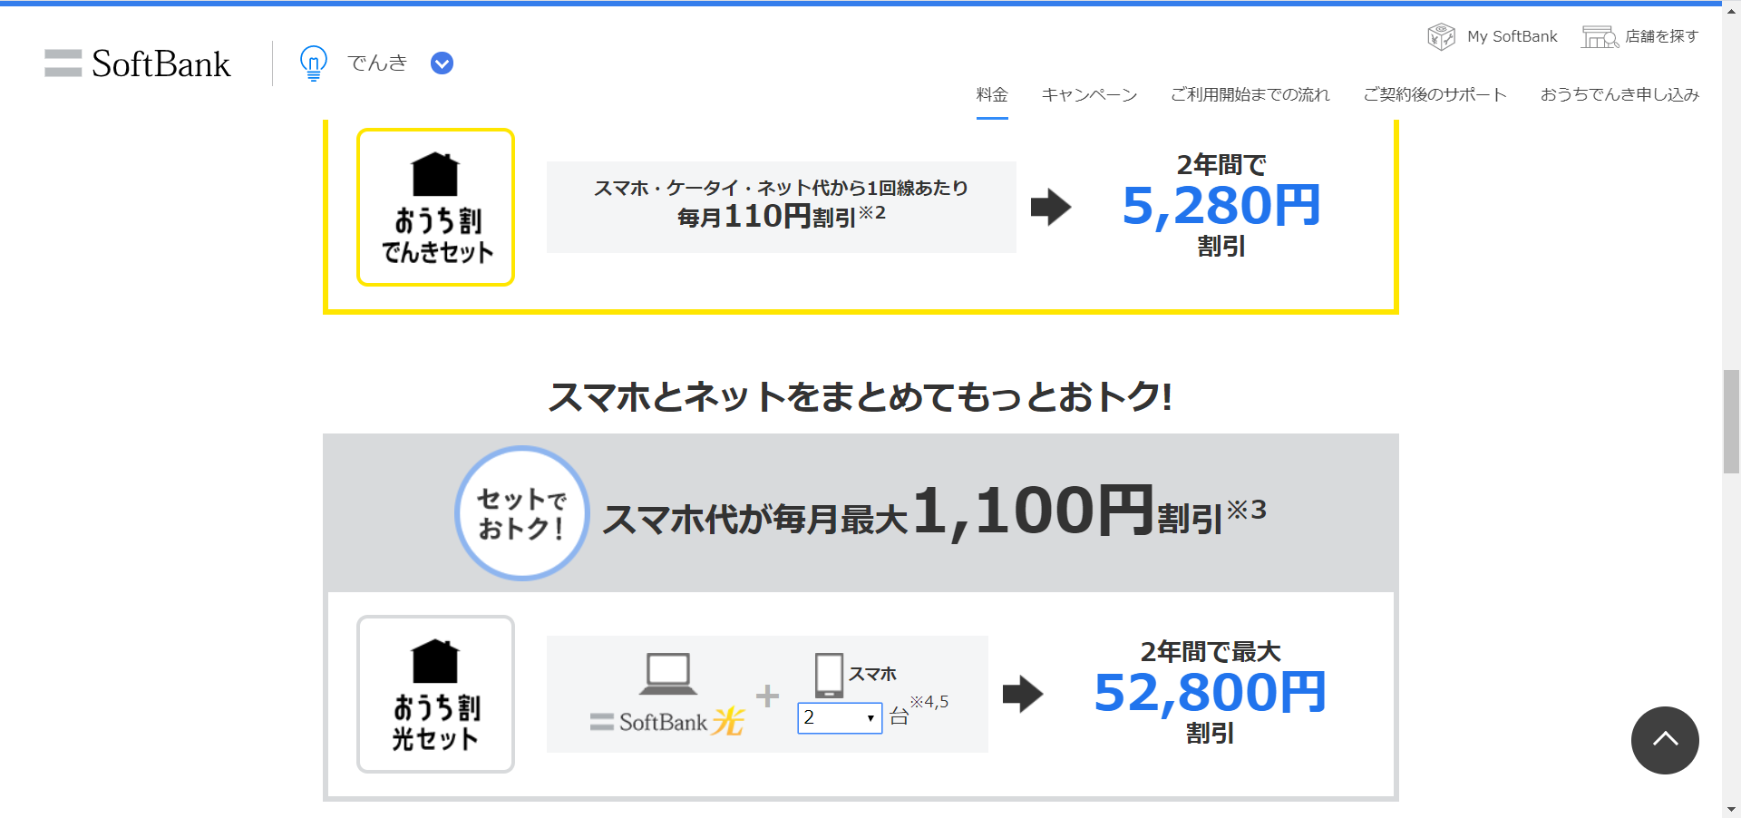Open the キャンペーン menu item
1741x818 pixels.
pyautogui.click(x=1089, y=94)
